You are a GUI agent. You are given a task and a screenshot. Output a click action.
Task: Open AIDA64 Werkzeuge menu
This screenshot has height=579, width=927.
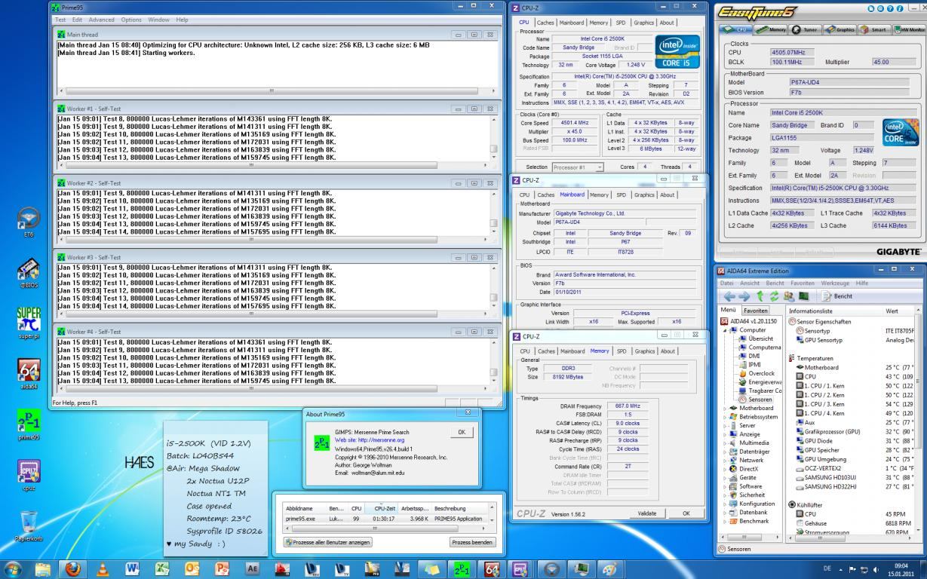pyautogui.click(x=835, y=283)
